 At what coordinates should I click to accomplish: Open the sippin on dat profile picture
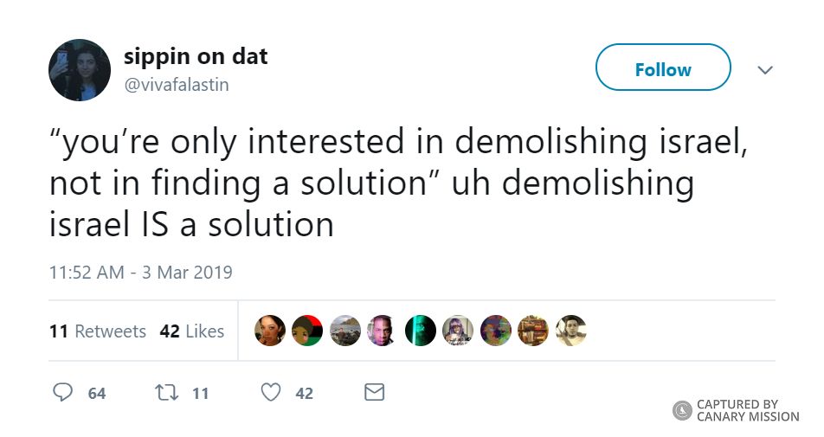tap(80, 70)
